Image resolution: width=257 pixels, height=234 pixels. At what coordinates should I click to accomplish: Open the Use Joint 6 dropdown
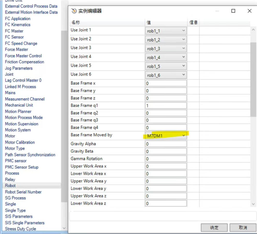[x=183, y=75]
